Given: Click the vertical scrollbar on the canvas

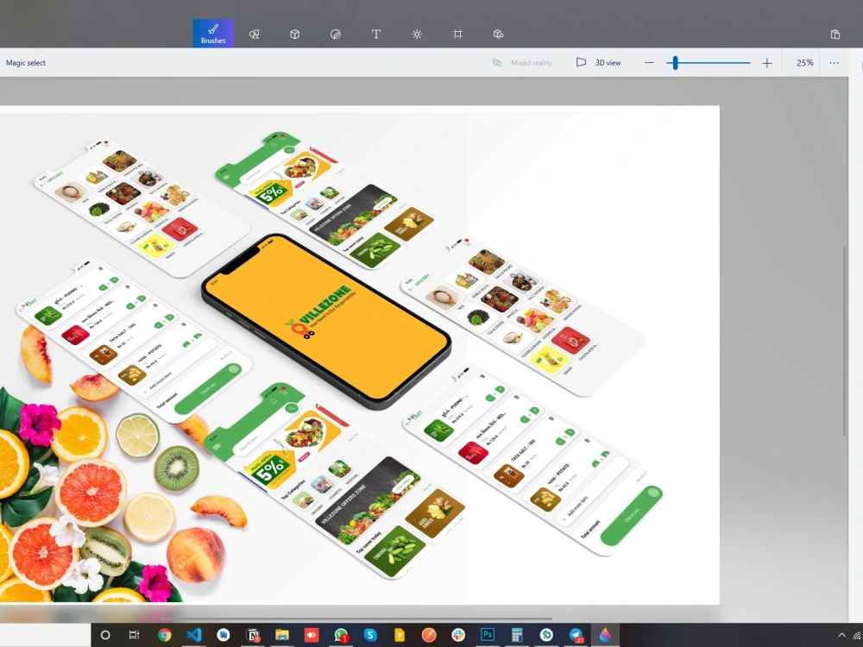Looking at the screenshot, I should [x=844, y=341].
